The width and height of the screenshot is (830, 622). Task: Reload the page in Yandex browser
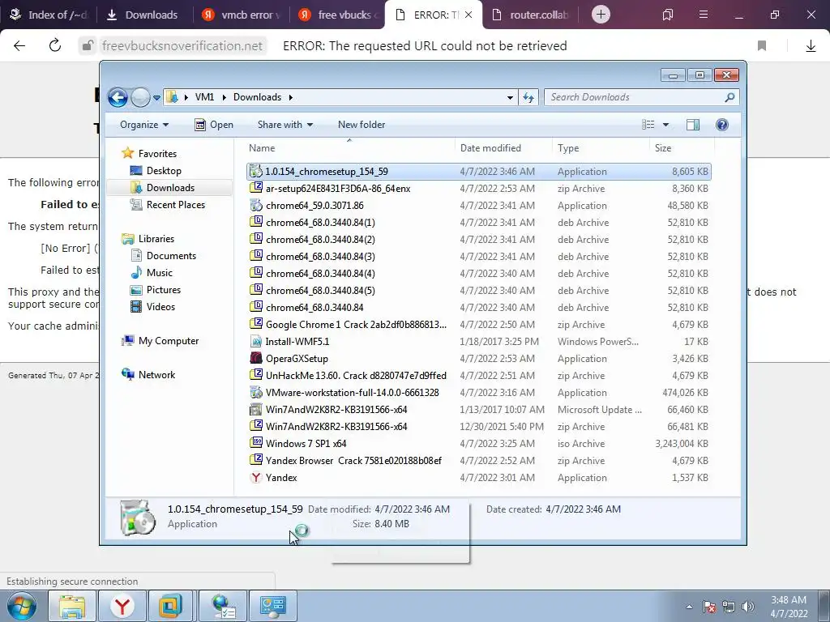[x=55, y=46]
